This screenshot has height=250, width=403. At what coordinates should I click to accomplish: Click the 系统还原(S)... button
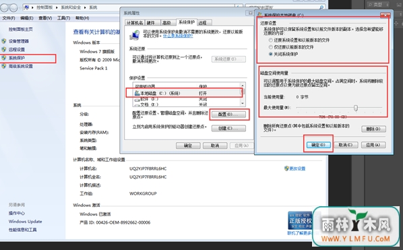pyautogui.click(x=228, y=59)
